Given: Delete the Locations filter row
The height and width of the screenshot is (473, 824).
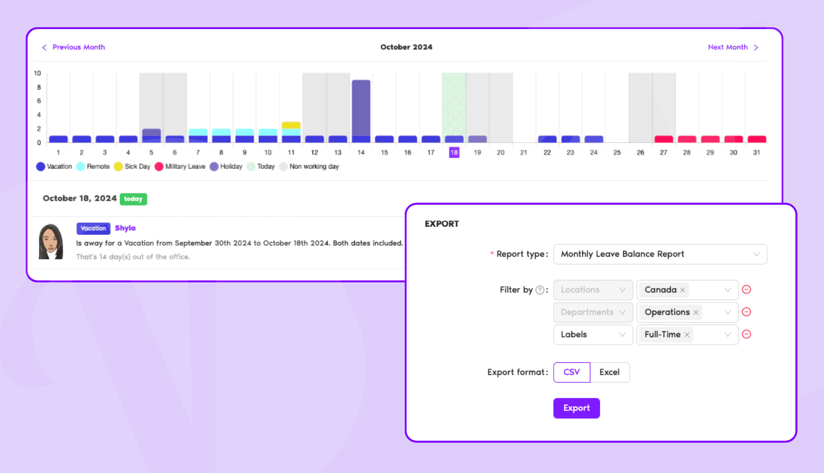Looking at the screenshot, I should [747, 290].
